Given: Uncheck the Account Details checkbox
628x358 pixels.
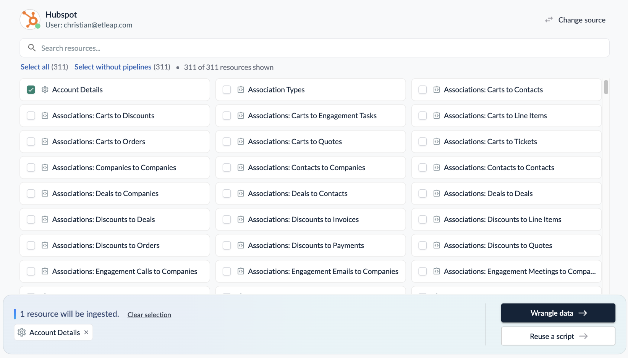Looking at the screenshot, I should tap(31, 90).
